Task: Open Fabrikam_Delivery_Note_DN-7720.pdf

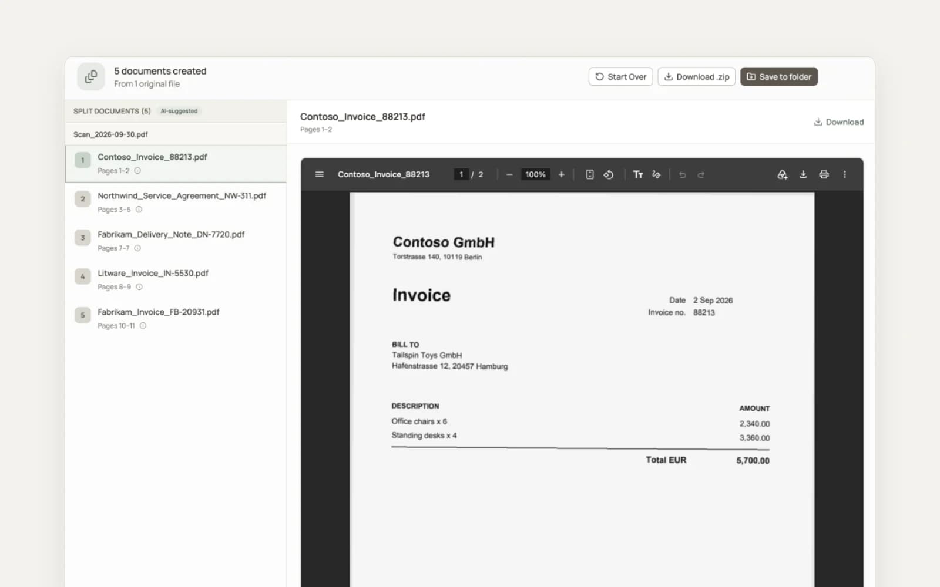Action: coord(176,241)
